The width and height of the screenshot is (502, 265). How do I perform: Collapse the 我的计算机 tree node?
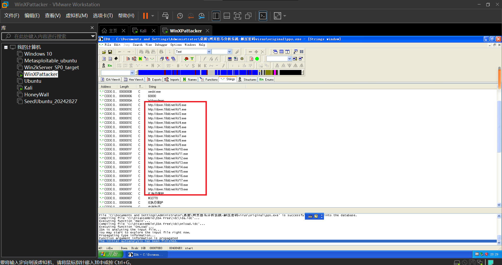point(6,47)
